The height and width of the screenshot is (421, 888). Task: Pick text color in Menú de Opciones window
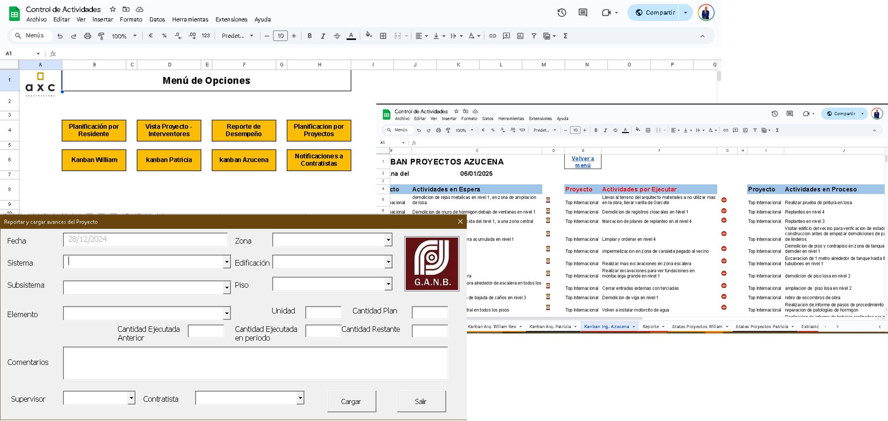[x=351, y=36]
